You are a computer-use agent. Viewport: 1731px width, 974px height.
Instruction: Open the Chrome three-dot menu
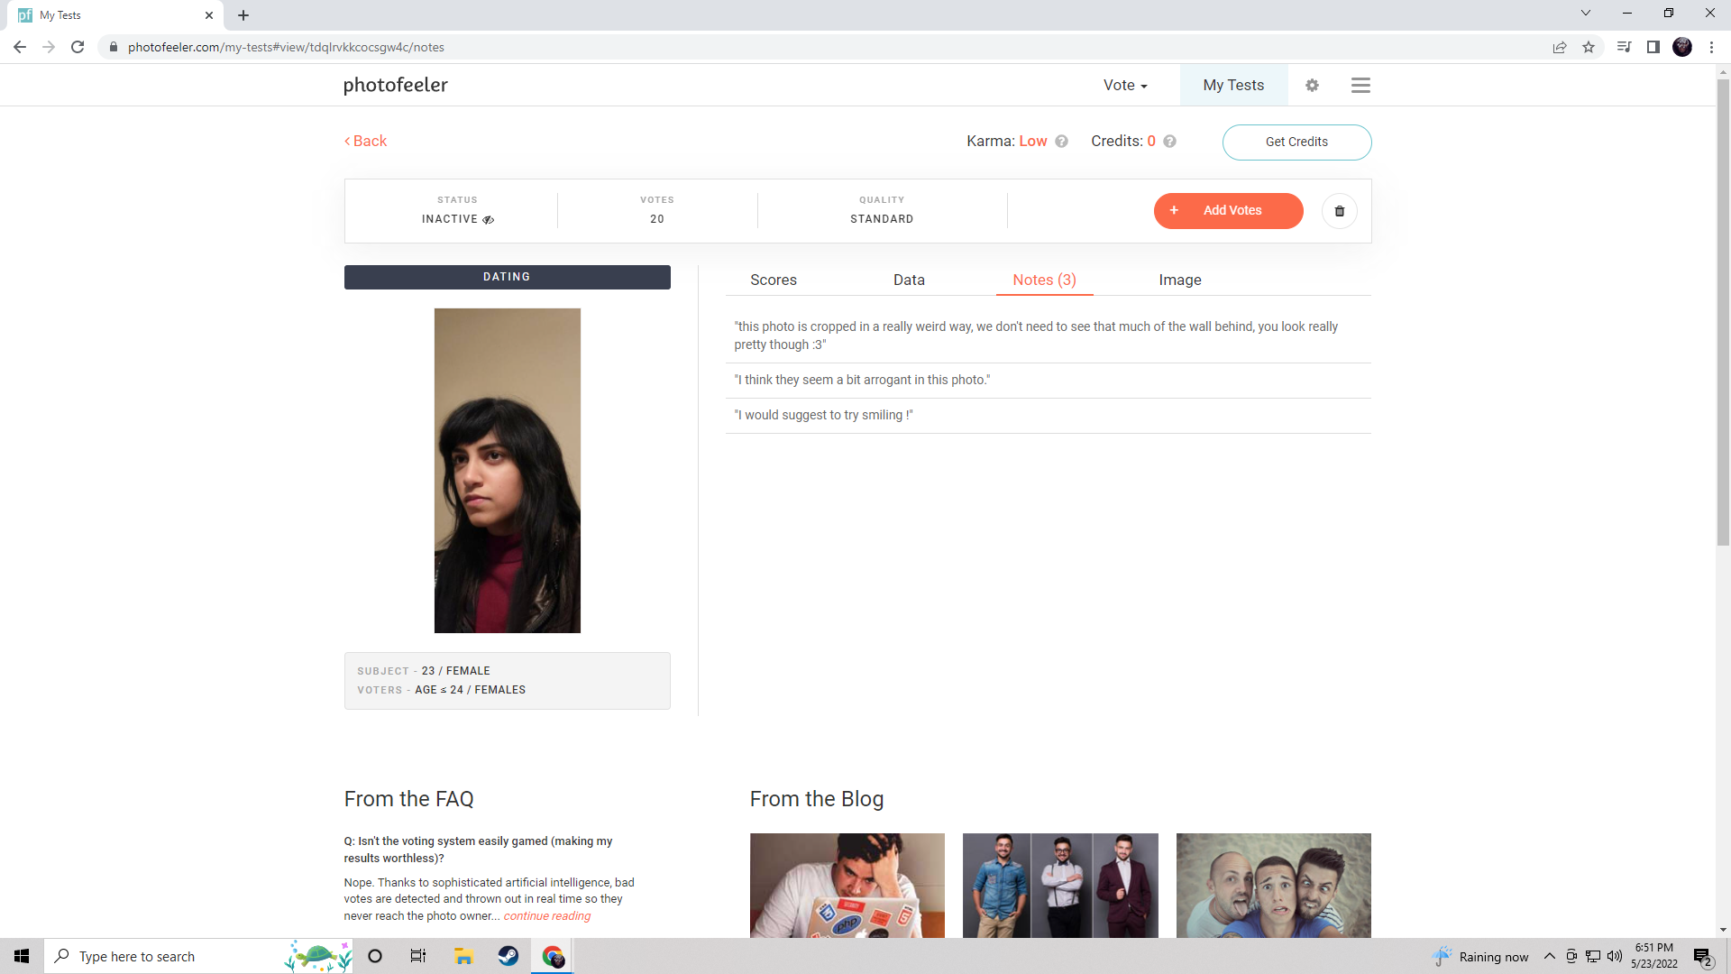(x=1711, y=47)
